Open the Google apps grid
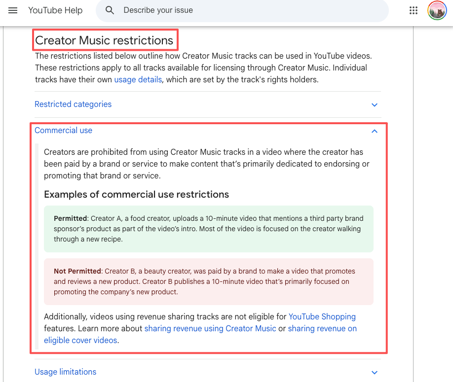The width and height of the screenshot is (453, 382). click(x=413, y=10)
